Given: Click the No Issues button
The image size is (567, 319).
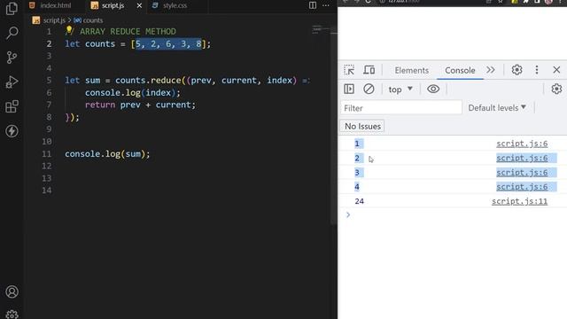Looking at the screenshot, I should click(362, 126).
